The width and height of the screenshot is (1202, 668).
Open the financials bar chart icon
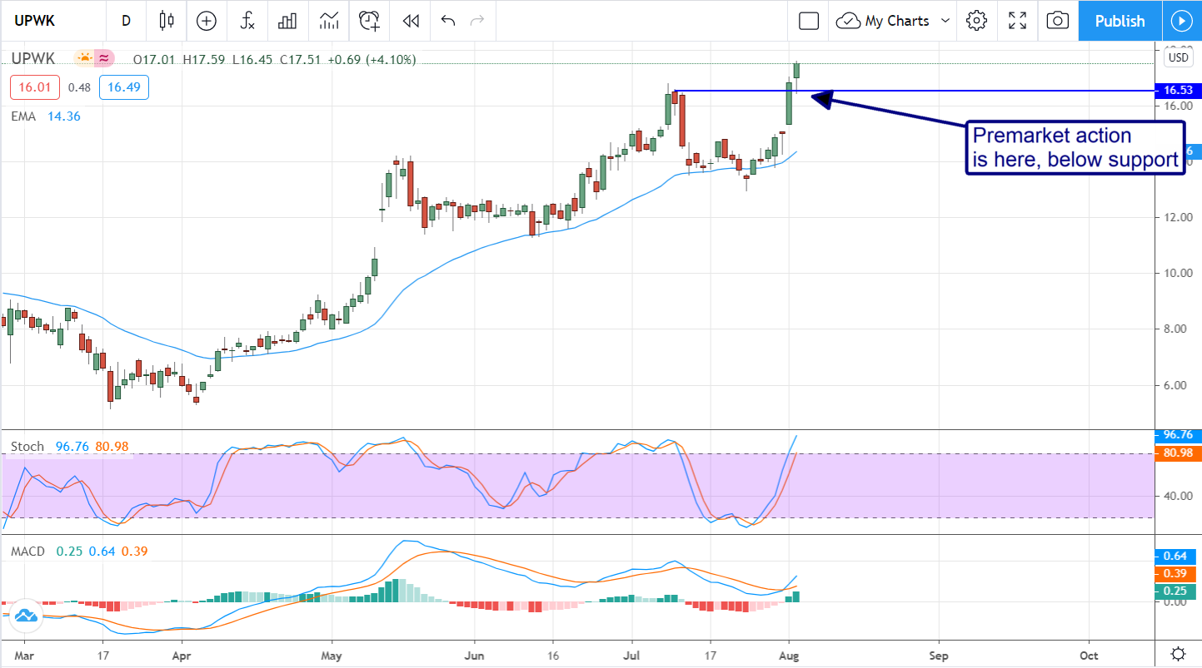[x=288, y=21]
